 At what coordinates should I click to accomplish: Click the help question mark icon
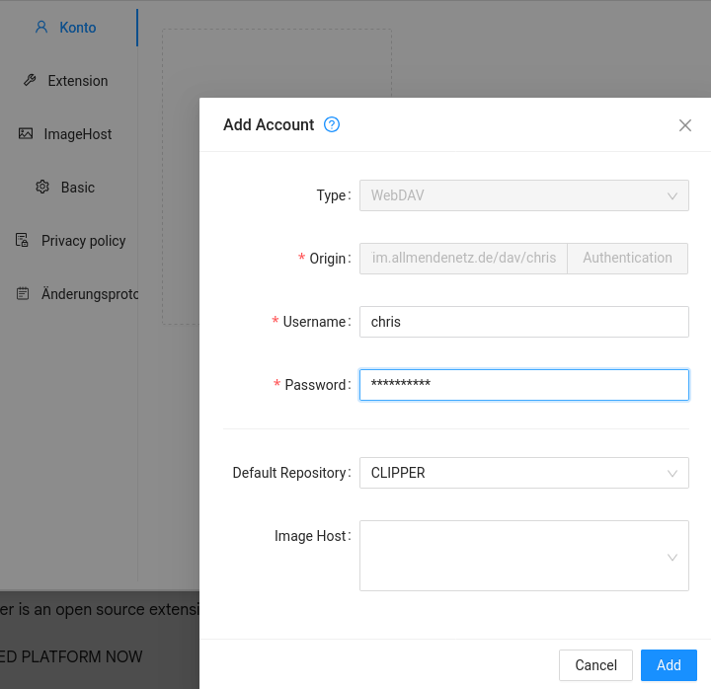pos(332,124)
